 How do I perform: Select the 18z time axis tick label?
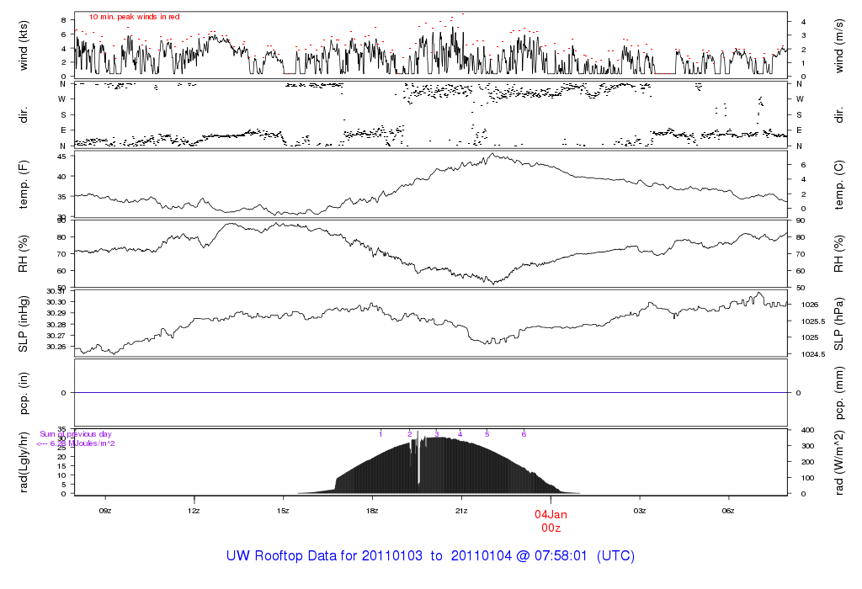(x=373, y=511)
